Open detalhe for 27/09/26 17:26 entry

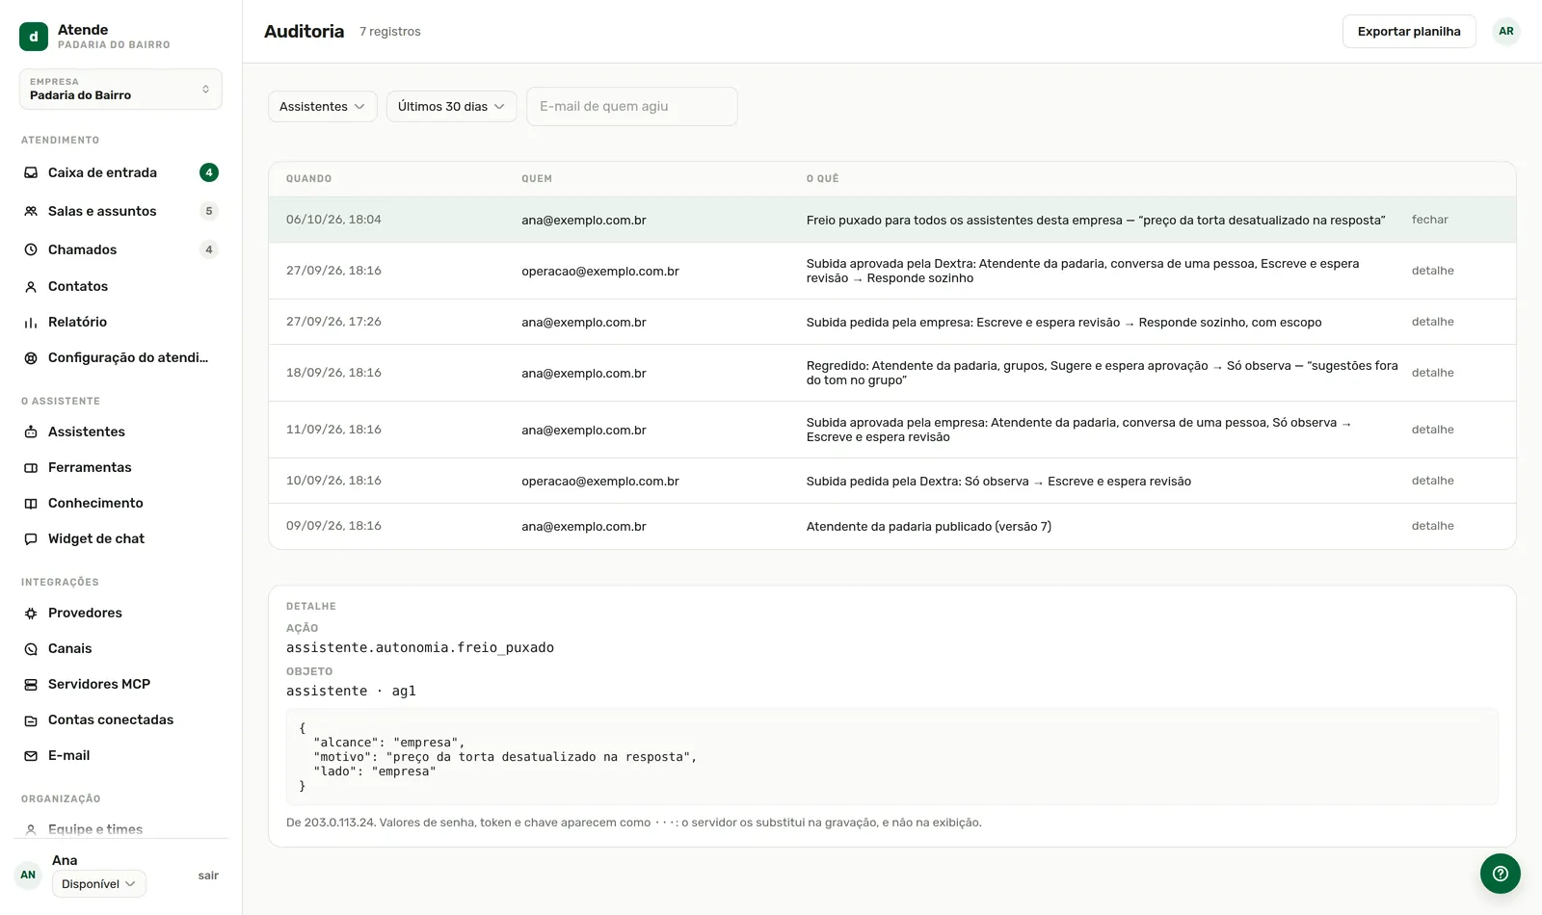point(1432,322)
